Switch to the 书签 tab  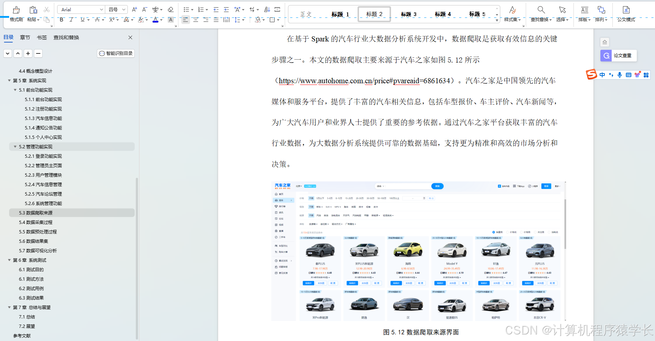point(42,37)
